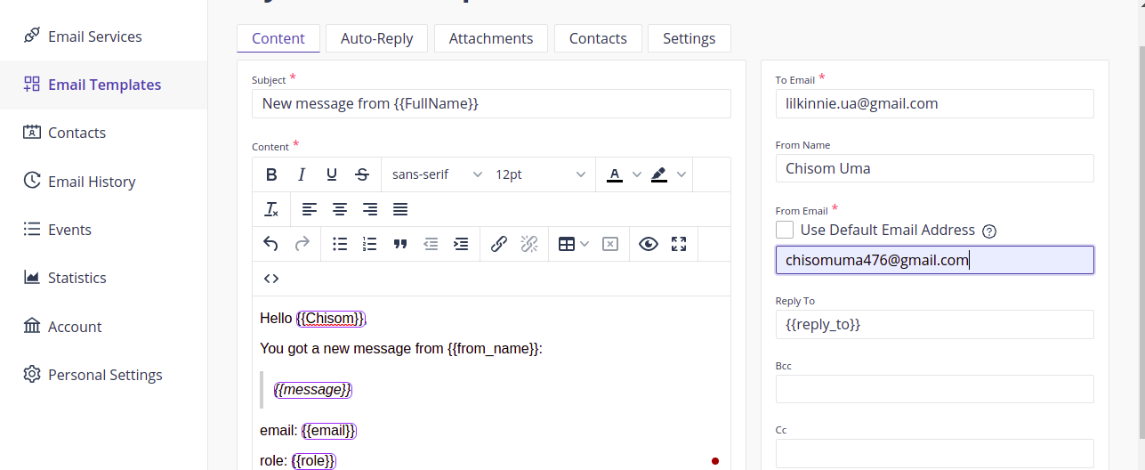Click the From Name field
The image size is (1145, 470).
pyautogui.click(x=934, y=168)
